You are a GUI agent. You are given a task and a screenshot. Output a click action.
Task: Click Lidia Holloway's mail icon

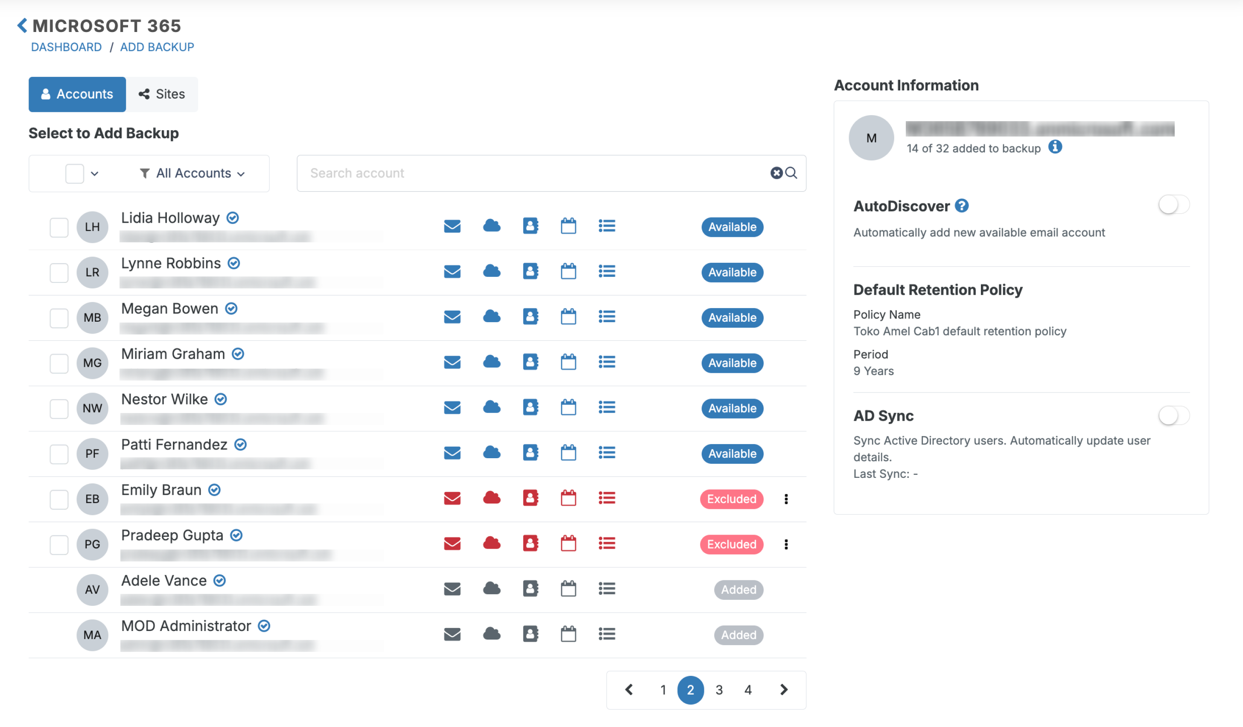(x=452, y=226)
